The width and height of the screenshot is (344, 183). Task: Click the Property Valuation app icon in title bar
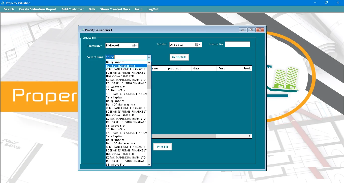point(3,3)
